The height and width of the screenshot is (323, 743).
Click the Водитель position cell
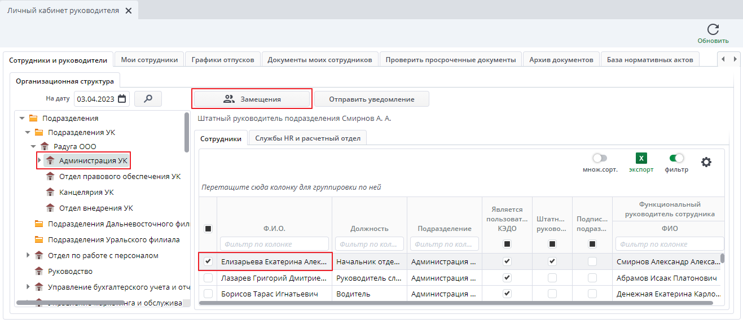pos(370,294)
